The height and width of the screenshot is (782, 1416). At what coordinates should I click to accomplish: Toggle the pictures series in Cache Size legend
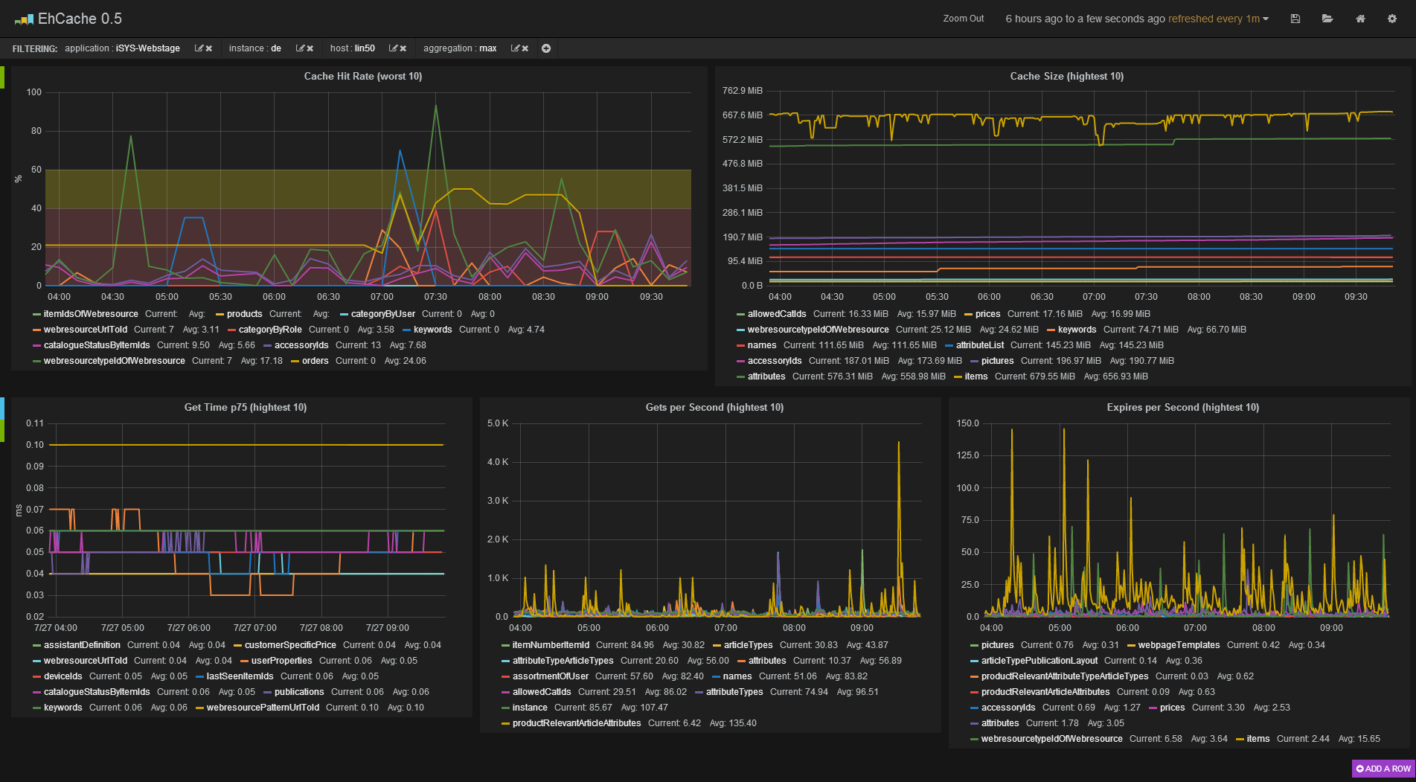pos(997,361)
